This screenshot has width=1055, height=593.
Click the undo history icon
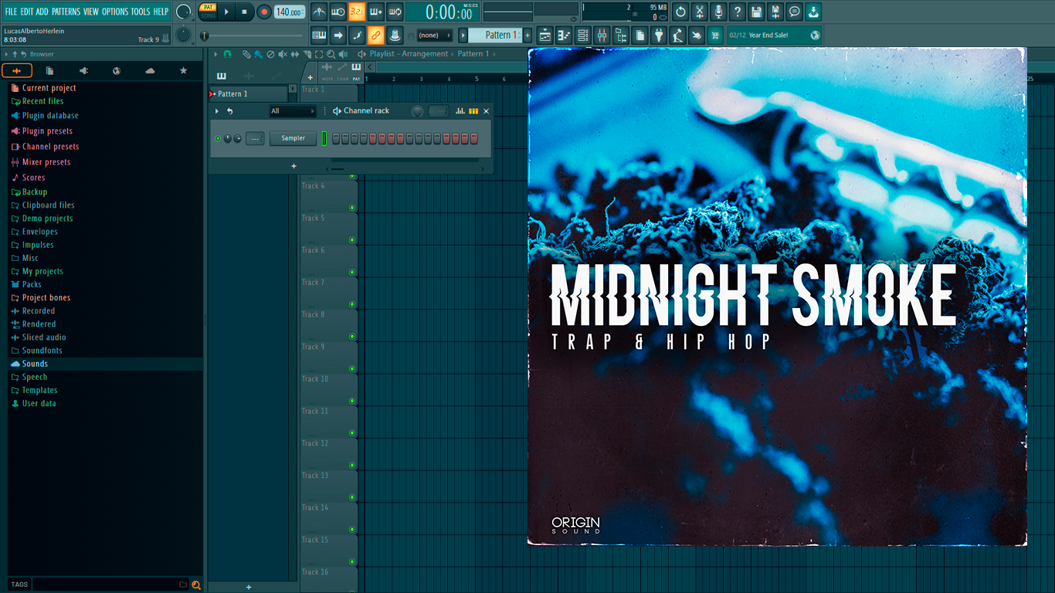680,12
